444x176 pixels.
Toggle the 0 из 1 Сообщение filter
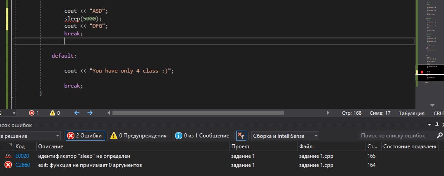[202, 136]
